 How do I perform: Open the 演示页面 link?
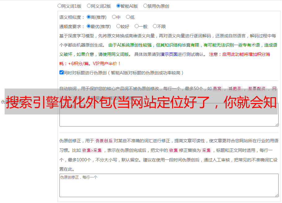pos(169,54)
